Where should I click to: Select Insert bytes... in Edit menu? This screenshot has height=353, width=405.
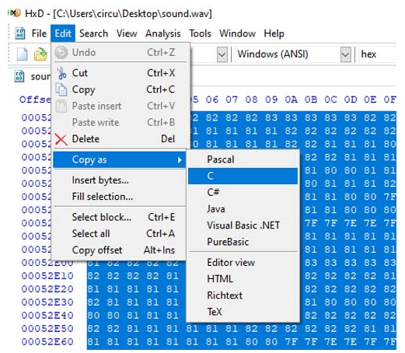coord(120,180)
